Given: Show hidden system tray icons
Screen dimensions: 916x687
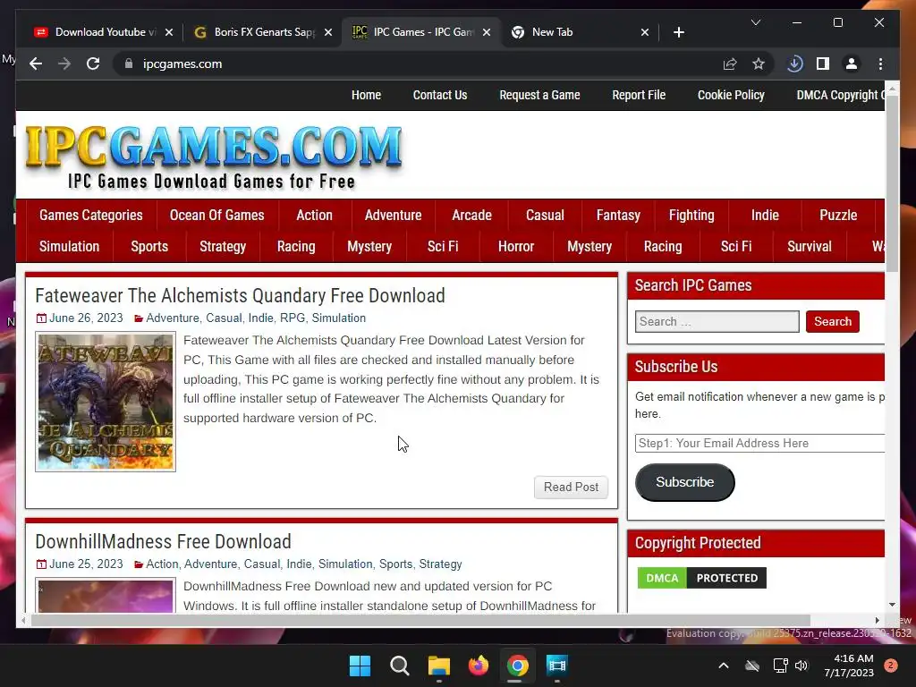Looking at the screenshot, I should pos(723,666).
